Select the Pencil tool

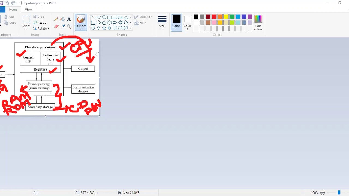(56, 19)
